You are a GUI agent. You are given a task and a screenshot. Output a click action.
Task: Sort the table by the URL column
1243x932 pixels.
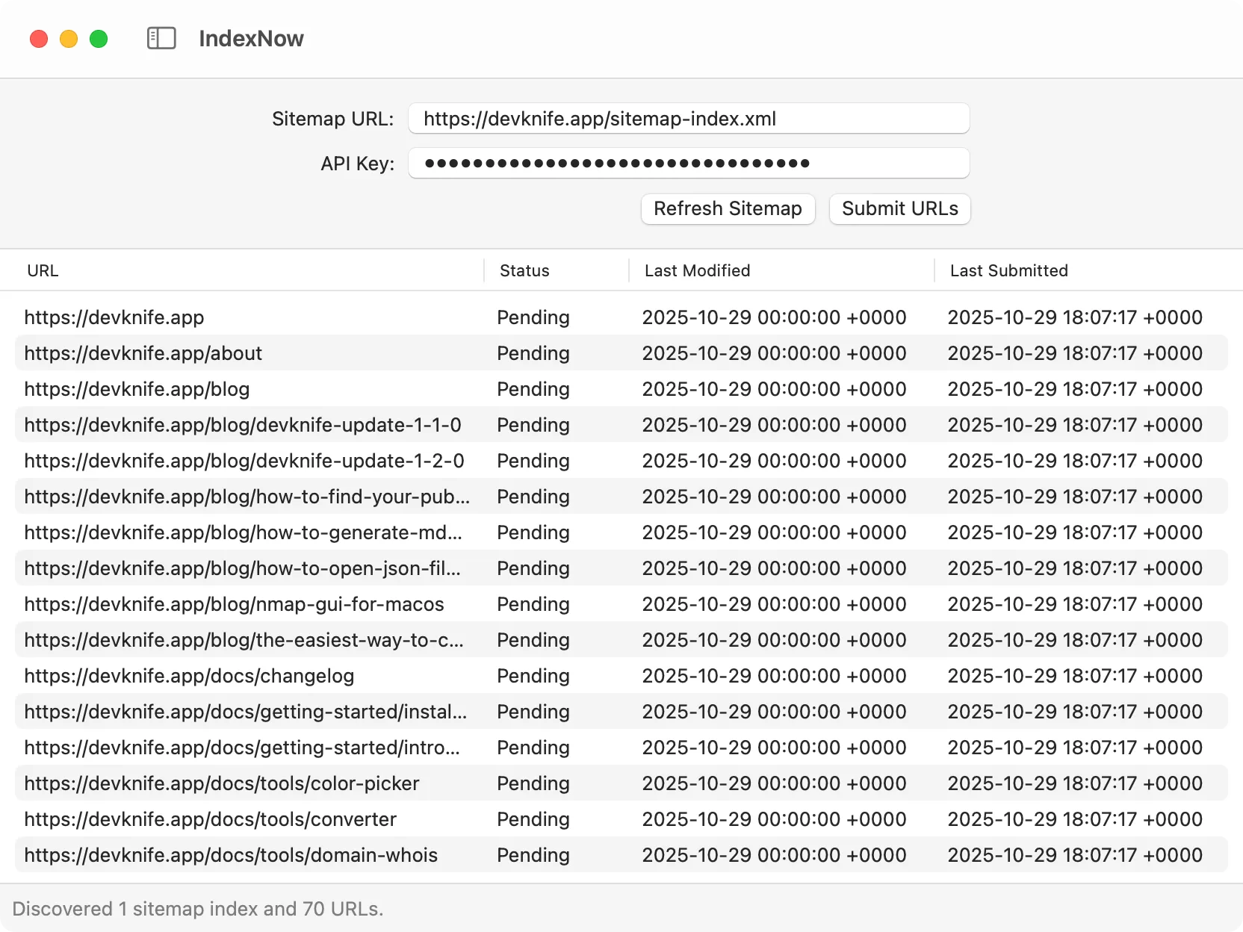43,270
